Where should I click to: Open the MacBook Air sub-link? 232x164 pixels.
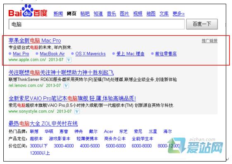coord(52,54)
